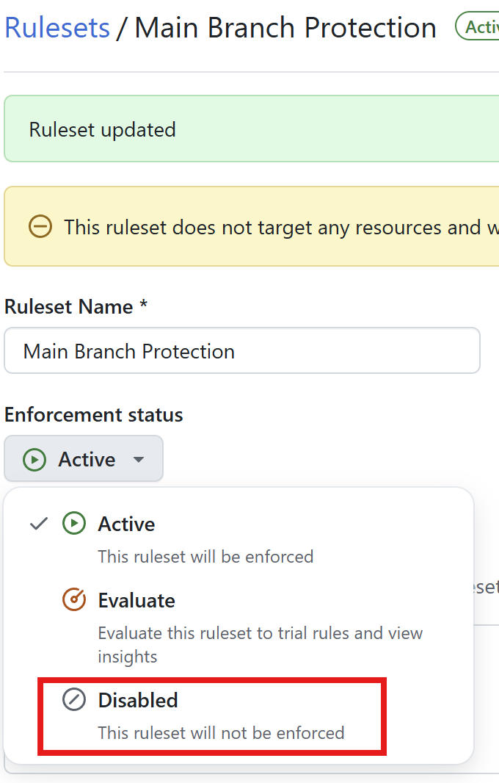Image resolution: width=499 pixels, height=783 pixels.
Task: Dismiss the Ruleset updated banner
Action: tap(101, 129)
